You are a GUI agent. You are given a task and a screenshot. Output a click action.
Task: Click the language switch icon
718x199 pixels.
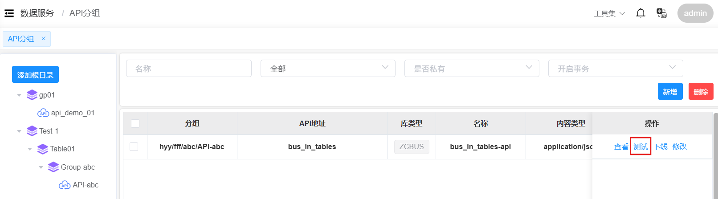click(661, 13)
